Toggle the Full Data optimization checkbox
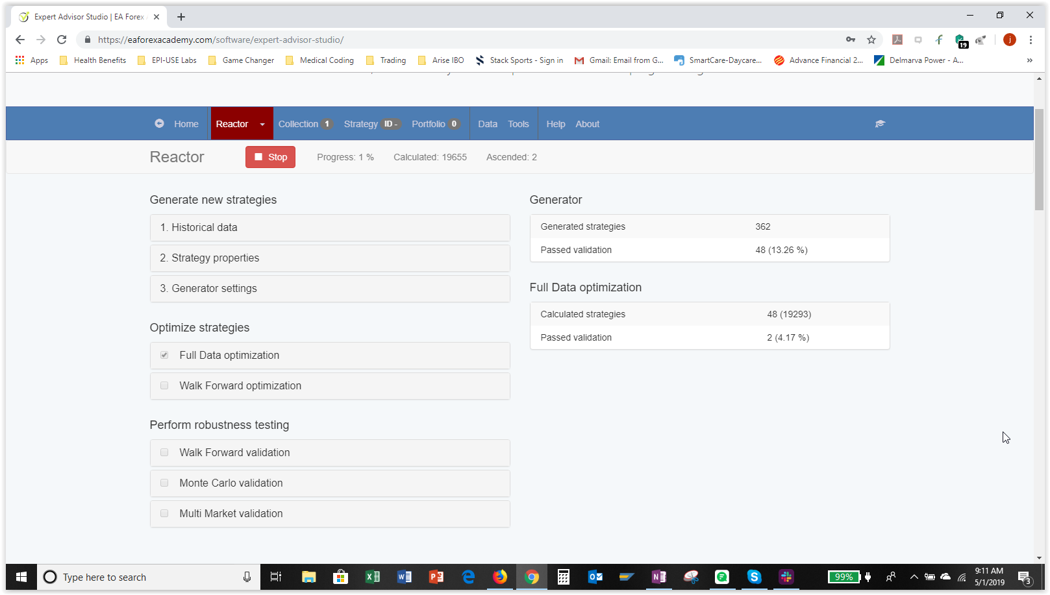The image size is (1050, 595). [x=164, y=355]
